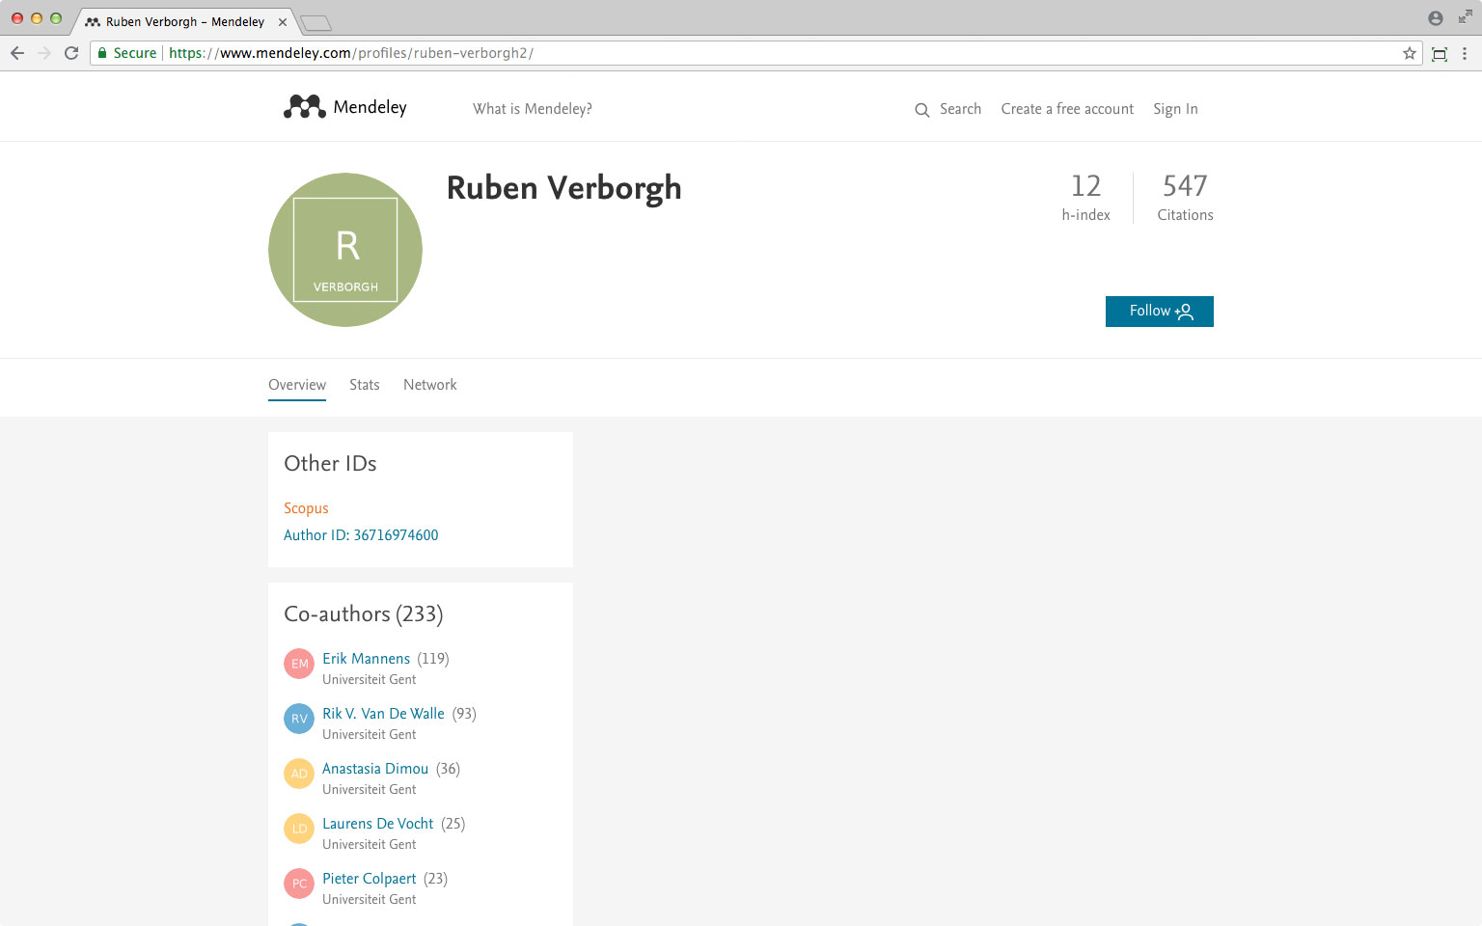
Task: Click Create a free account
Action: tap(1067, 109)
